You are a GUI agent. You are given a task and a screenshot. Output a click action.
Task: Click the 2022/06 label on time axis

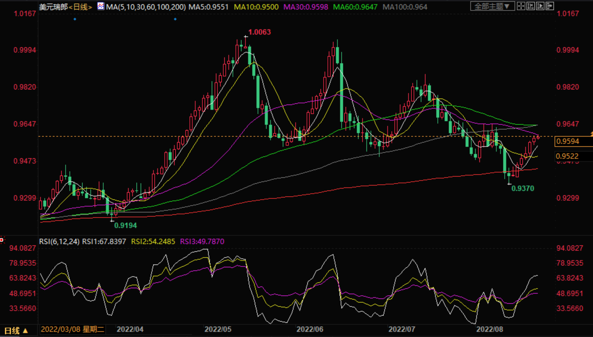(x=309, y=329)
